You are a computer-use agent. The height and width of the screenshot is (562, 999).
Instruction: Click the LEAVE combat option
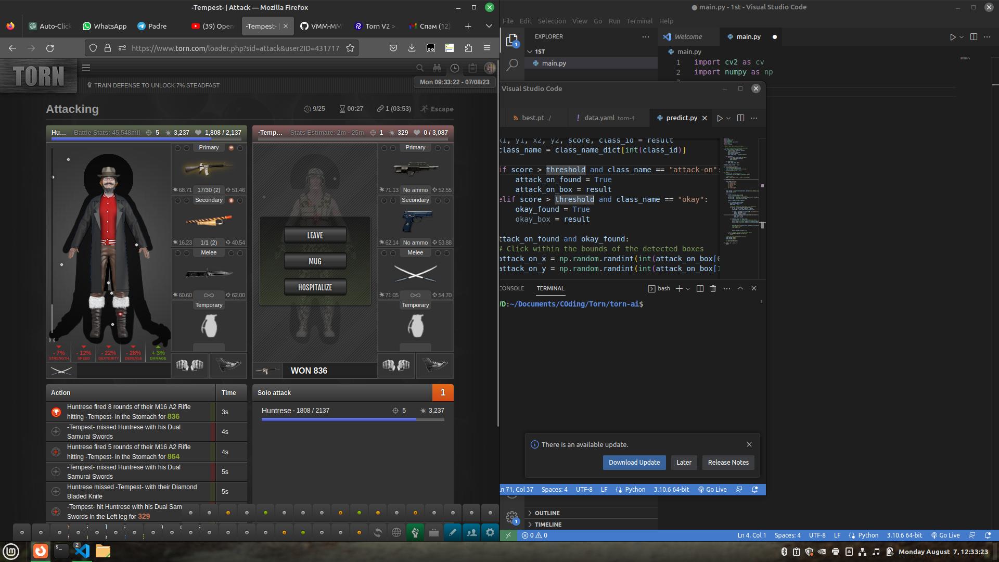(x=314, y=235)
